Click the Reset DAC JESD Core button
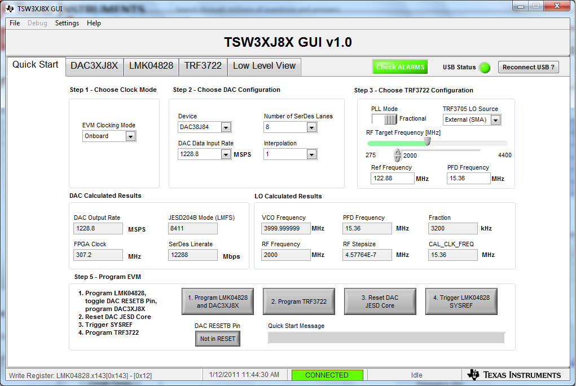The image size is (576, 386). tap(380, 301)
